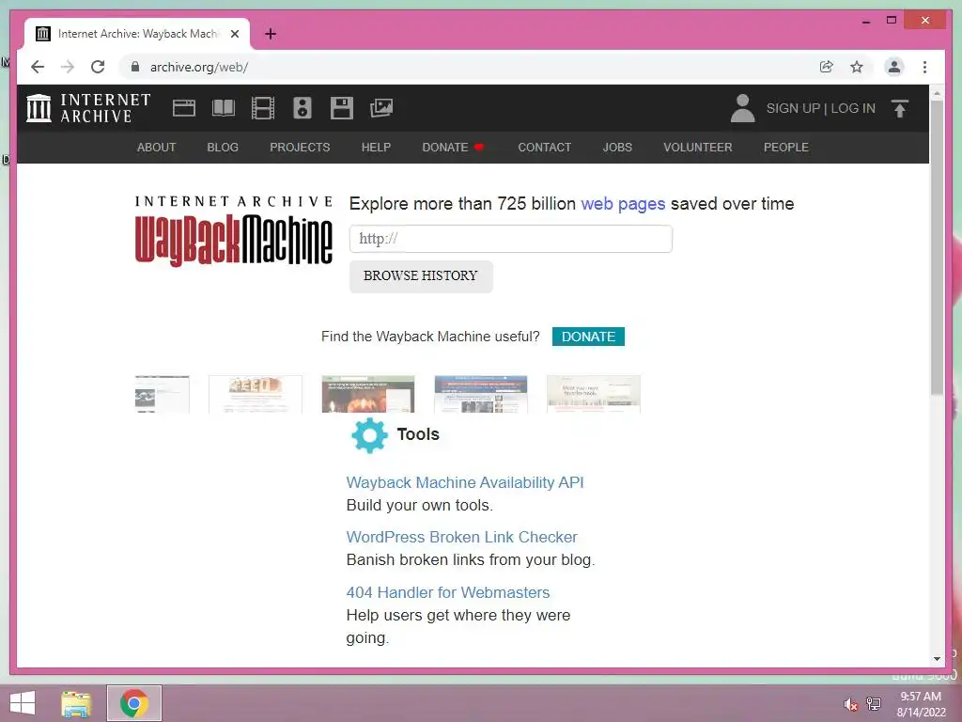Open Chrome three-dot menu
The width and height of the screenshot is (962, 722).
(x=924, y=67)
